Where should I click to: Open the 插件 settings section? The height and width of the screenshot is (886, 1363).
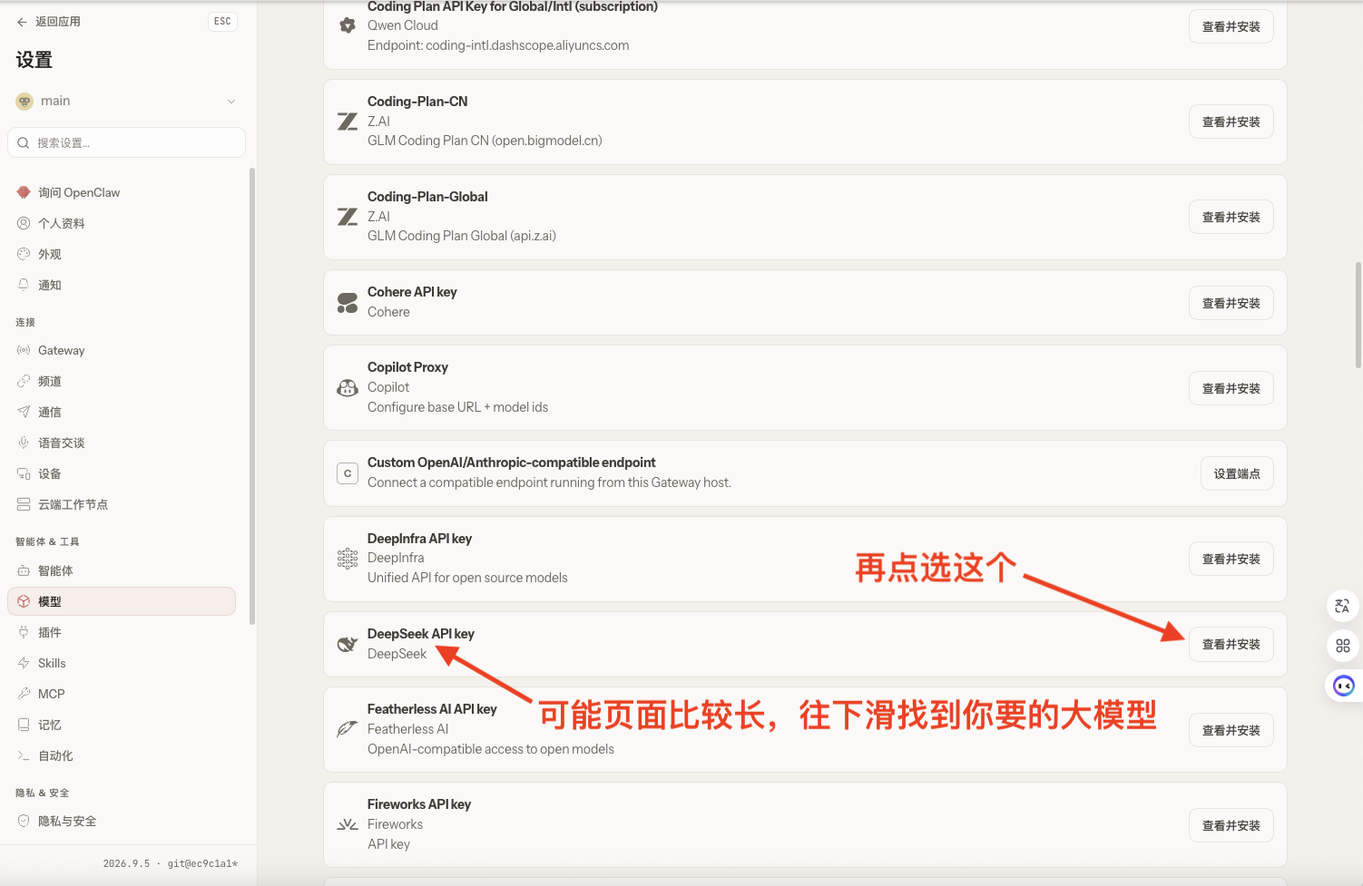coord(122,632)
